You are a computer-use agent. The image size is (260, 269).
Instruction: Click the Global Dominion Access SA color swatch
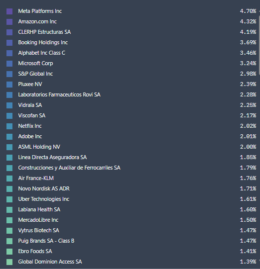[x=9, y=262]
